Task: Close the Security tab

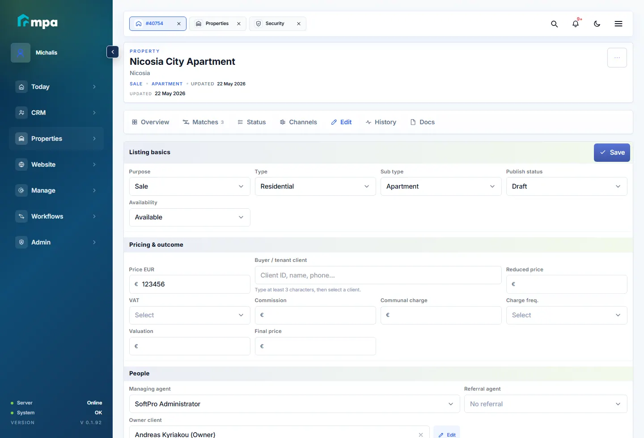Action: coord(299,24)
